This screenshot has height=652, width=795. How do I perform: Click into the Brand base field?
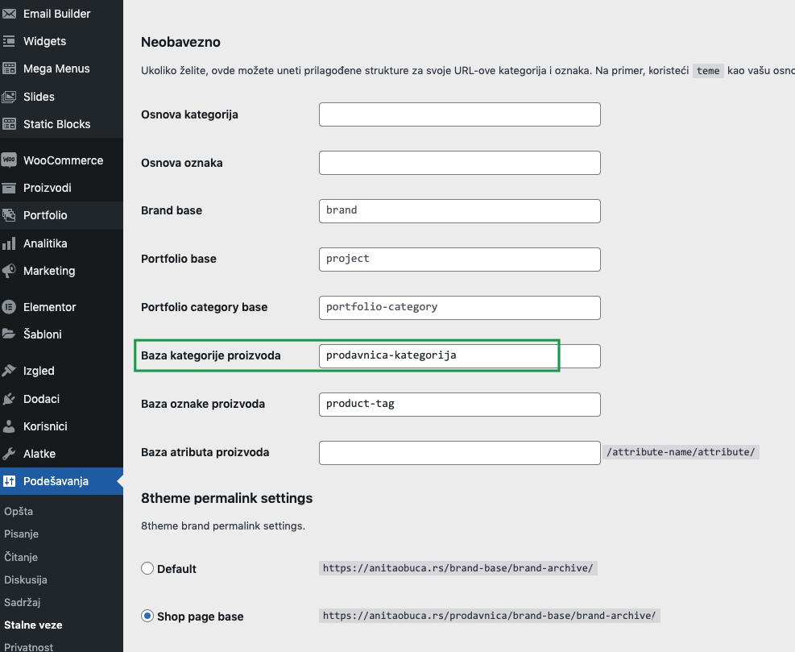point(460,211)
